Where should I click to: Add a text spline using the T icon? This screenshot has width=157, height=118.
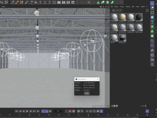pos(152,22)
